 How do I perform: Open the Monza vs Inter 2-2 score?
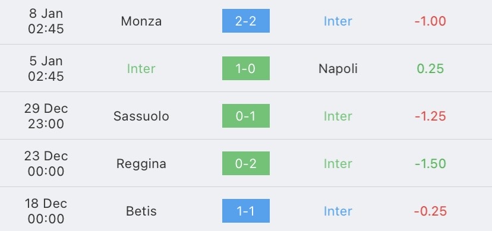pyautogui.click(x=245, y=21)
